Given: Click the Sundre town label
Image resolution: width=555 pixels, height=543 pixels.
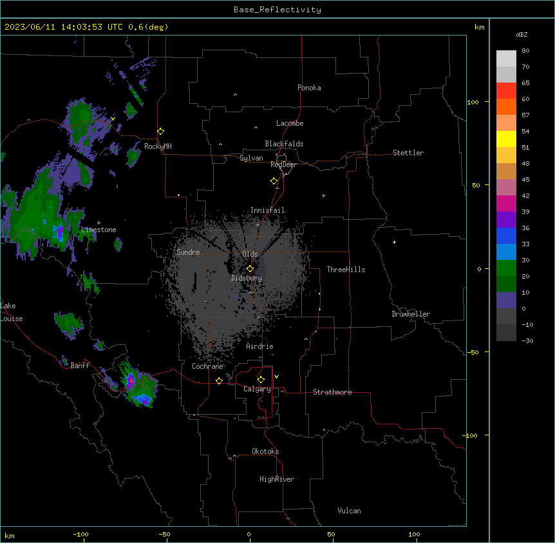Looking at the screenshot, I should (x=188, y=252).
